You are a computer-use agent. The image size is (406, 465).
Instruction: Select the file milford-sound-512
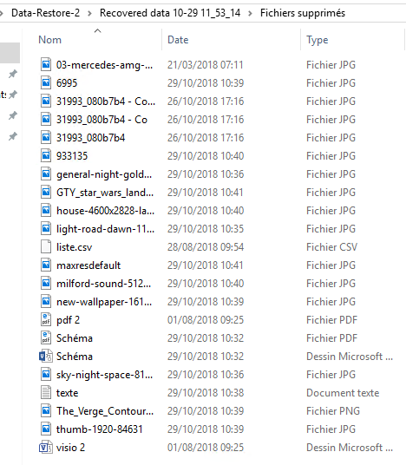coord(103,284)
